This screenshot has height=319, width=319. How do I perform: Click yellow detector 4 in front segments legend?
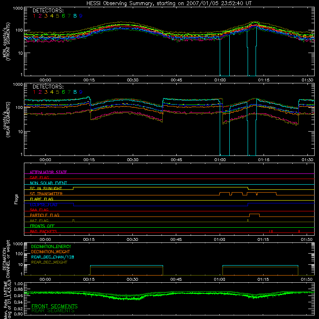[52, 16]
